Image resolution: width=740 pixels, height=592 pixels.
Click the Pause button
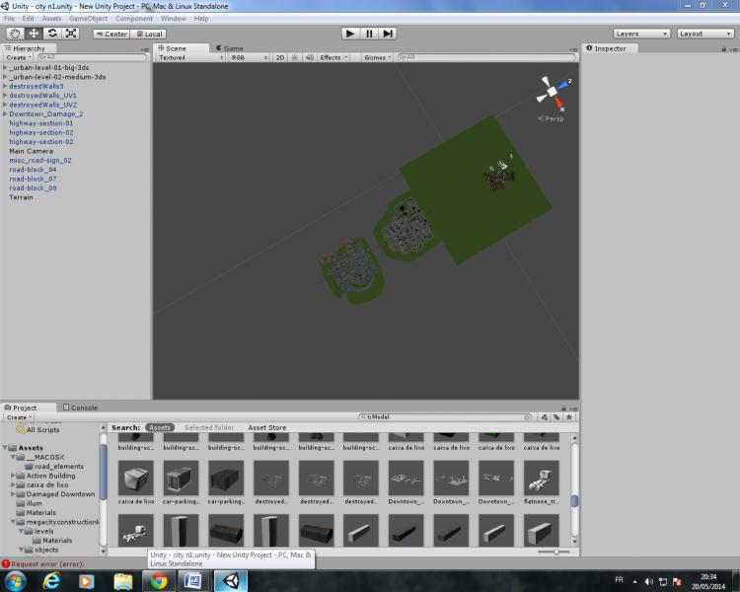369,34
